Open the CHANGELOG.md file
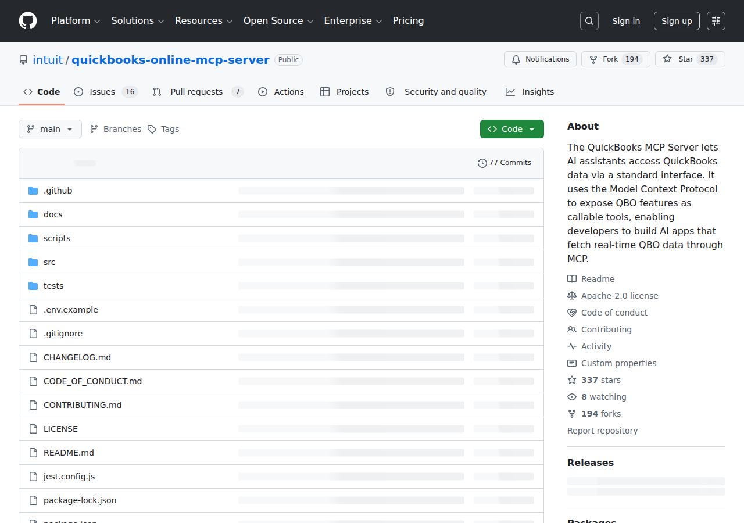The image size is (744, 523). pyautogui.click(x=77, y=357)
